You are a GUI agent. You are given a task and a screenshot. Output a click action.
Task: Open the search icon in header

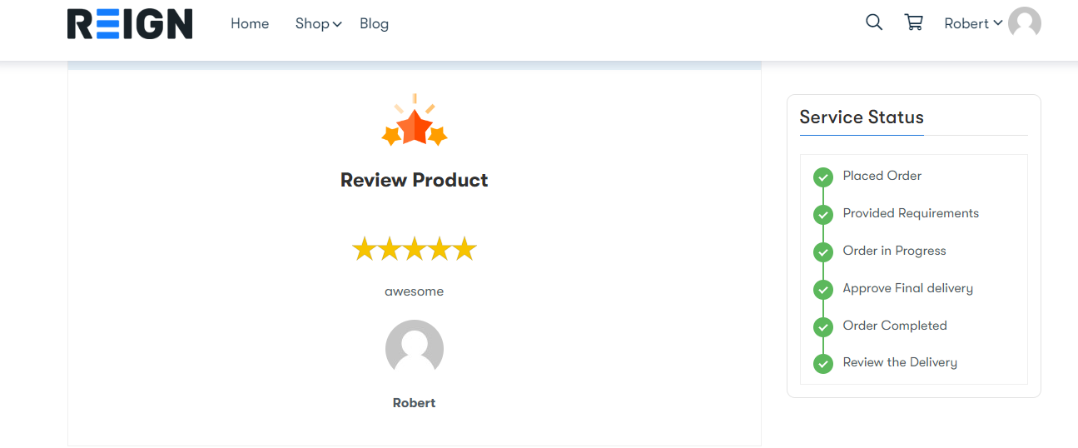[x=874, y=22]
